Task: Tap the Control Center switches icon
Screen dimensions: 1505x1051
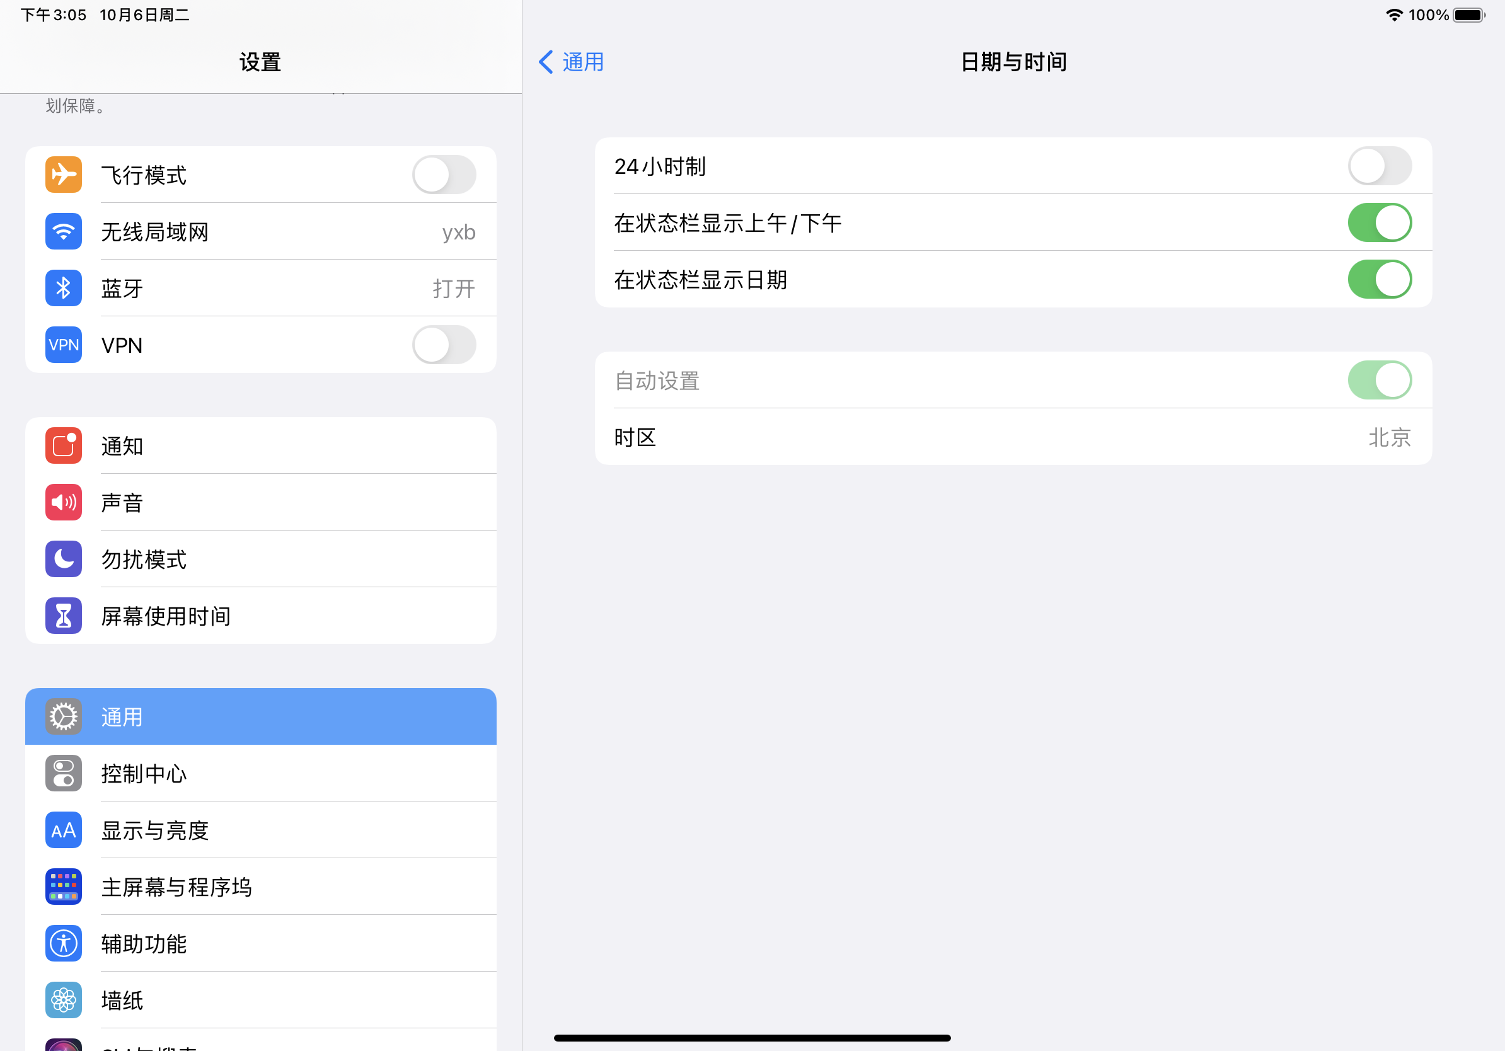Action: pyautogui.click(x=64, y=773)
